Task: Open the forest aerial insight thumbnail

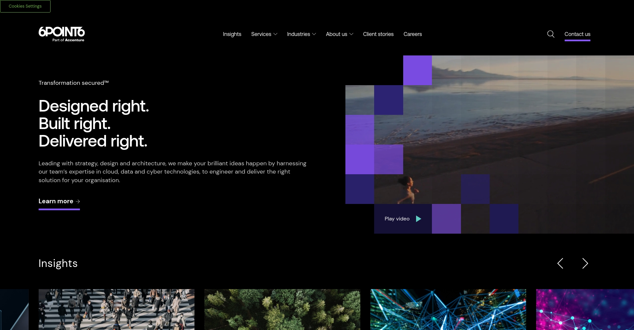Action: 282,310
